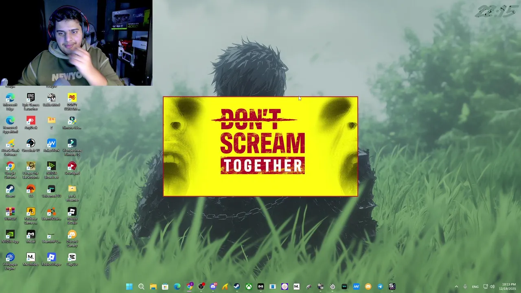Open the Discord Canary desktop shortcut
This screenshot has height=293, width=521.
pos(72,238)
